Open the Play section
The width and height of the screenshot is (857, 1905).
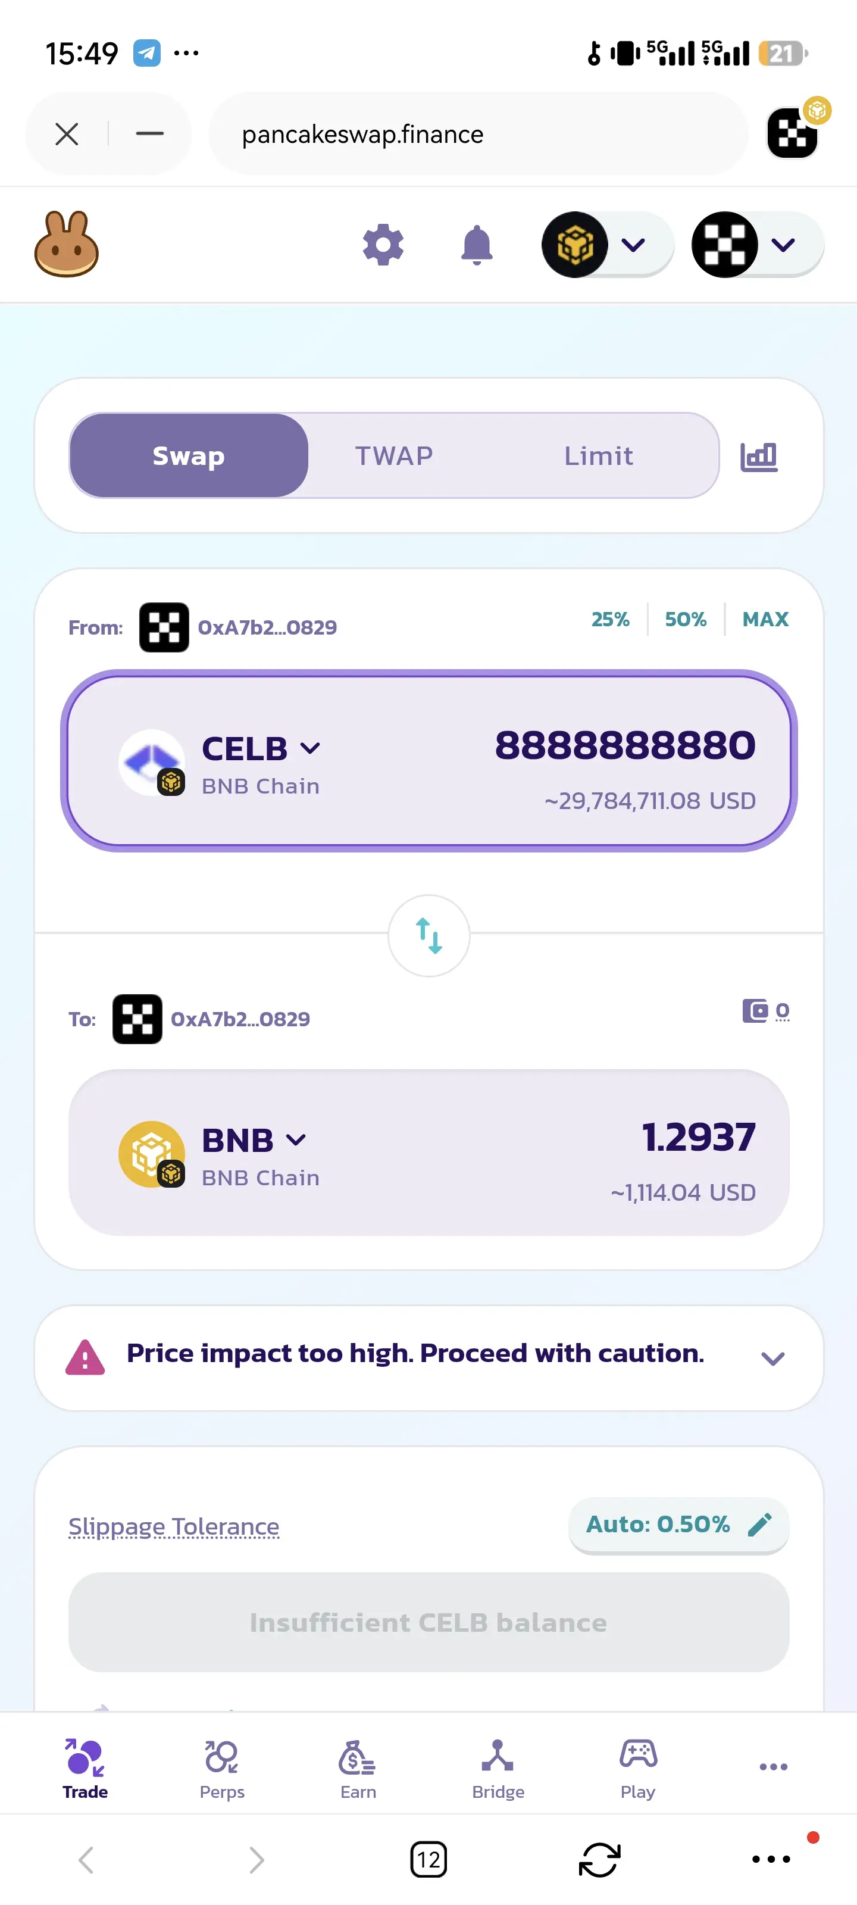click(637, 1769)
